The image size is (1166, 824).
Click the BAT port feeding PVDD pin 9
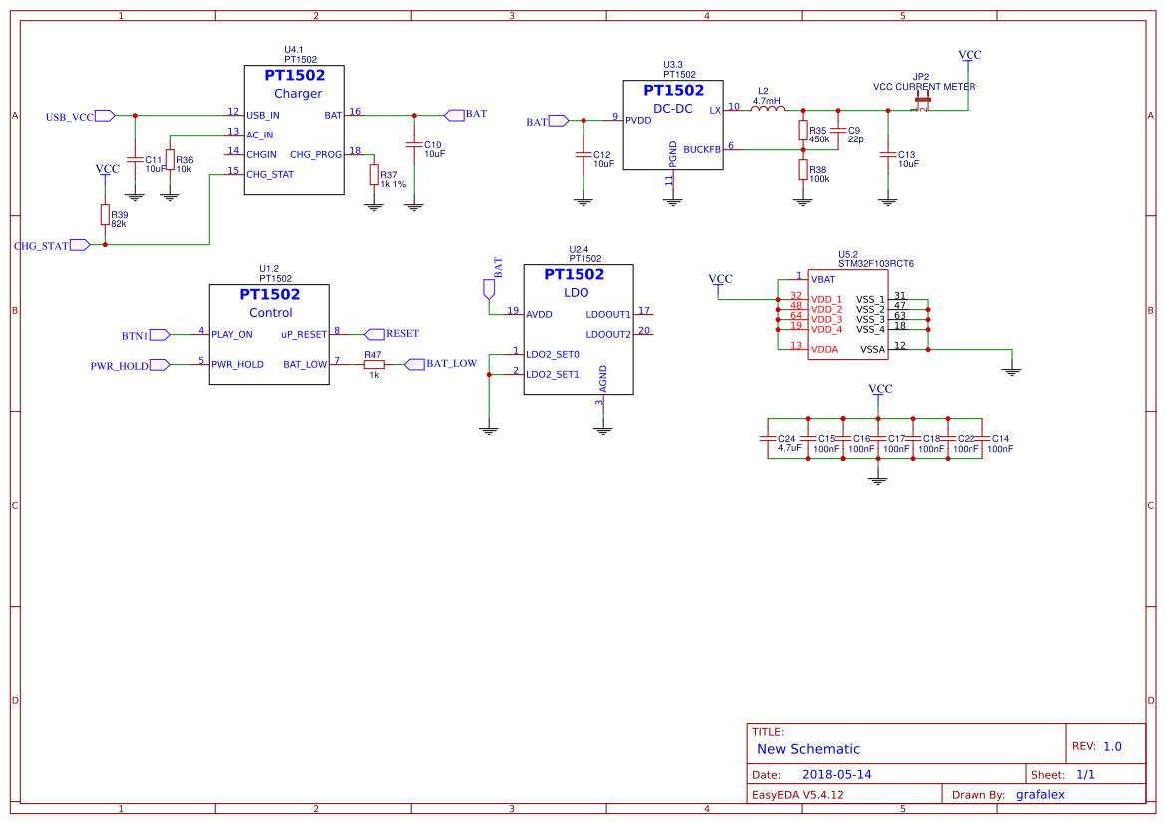click(559, 121)
